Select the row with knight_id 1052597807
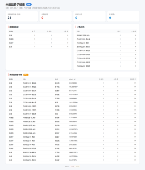This screenshot has height=170, width=145. click(72, 87)
